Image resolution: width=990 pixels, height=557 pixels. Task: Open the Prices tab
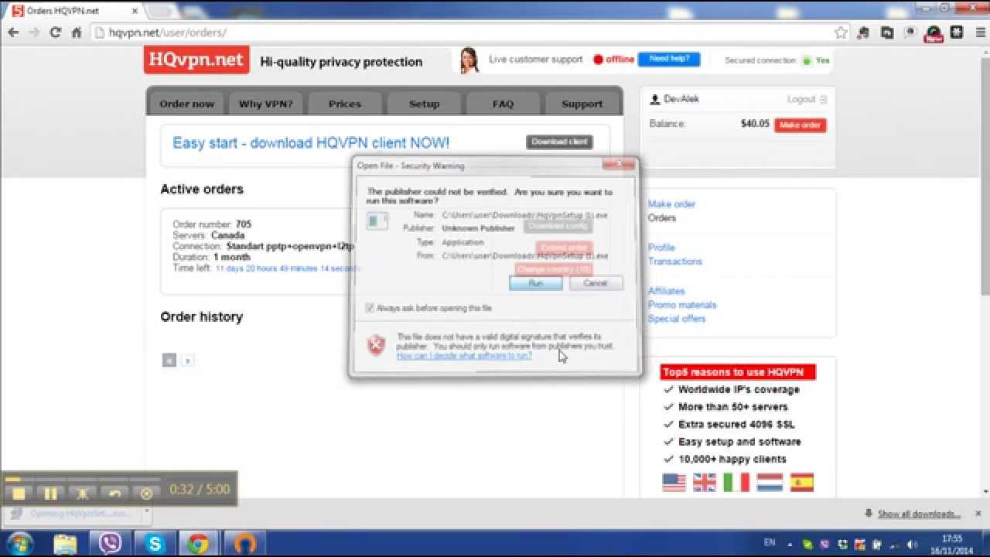pyautogui.click(x=344, y=104)
